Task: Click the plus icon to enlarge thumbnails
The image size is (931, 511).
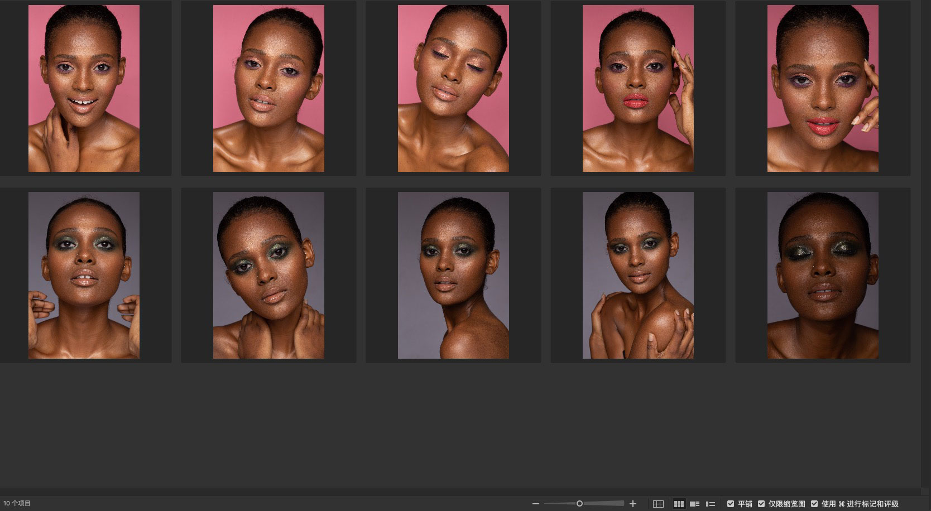Action: 633,504
